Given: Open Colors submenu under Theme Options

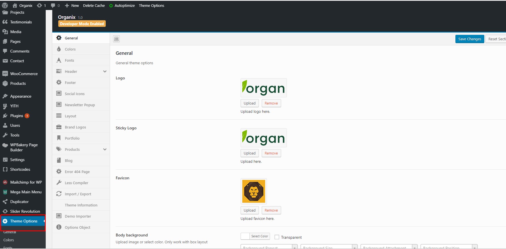Looking at the screenshot, I should click(x=9, y=240).
